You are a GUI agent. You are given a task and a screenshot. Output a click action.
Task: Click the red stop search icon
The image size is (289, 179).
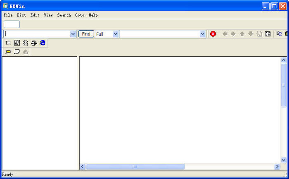point(213,34)
